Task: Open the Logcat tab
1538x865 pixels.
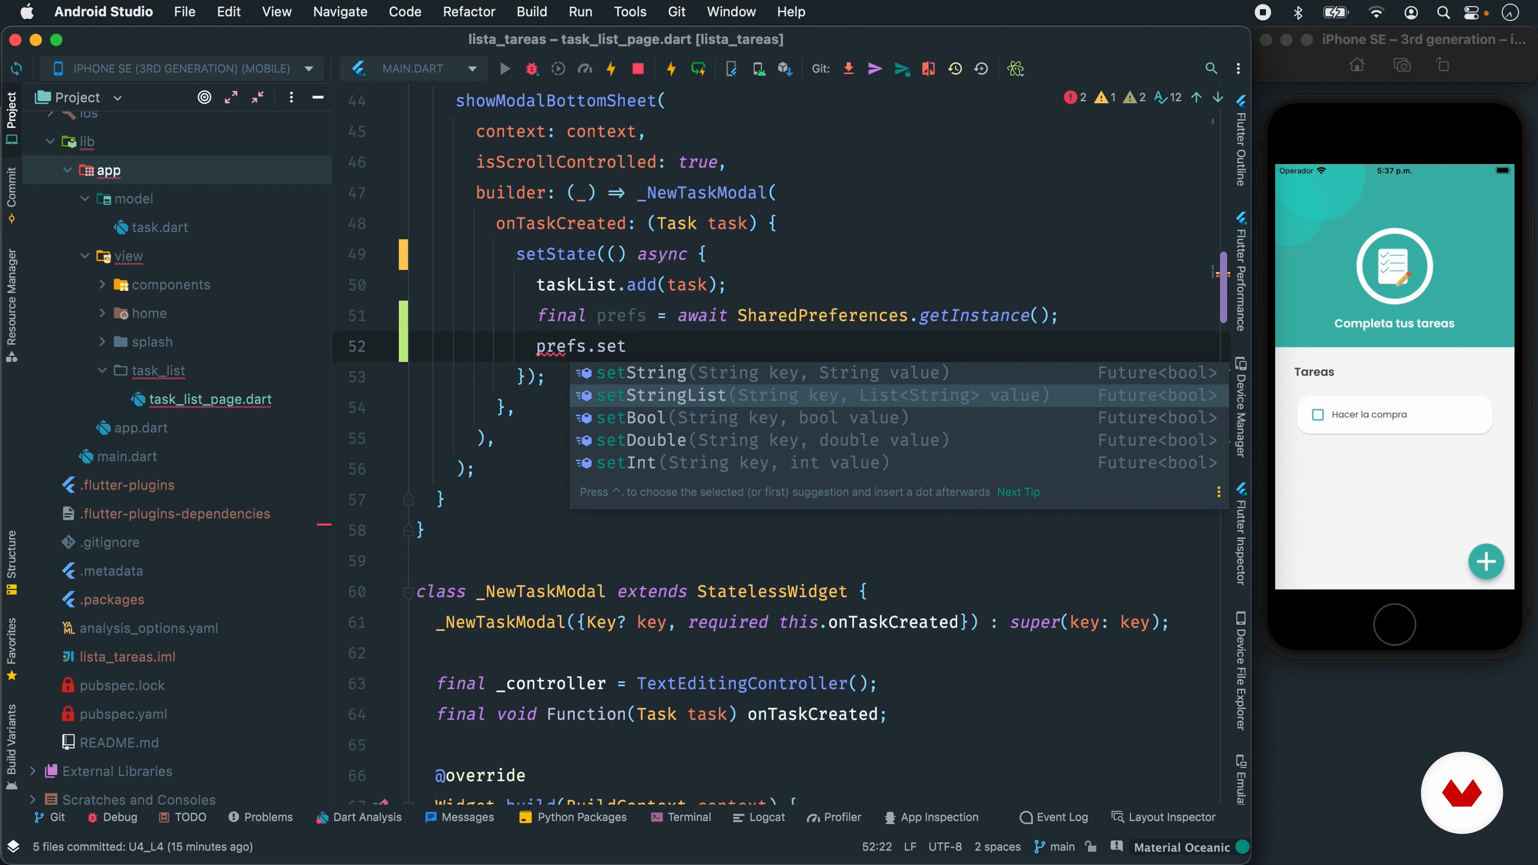Action: [758, 817]
